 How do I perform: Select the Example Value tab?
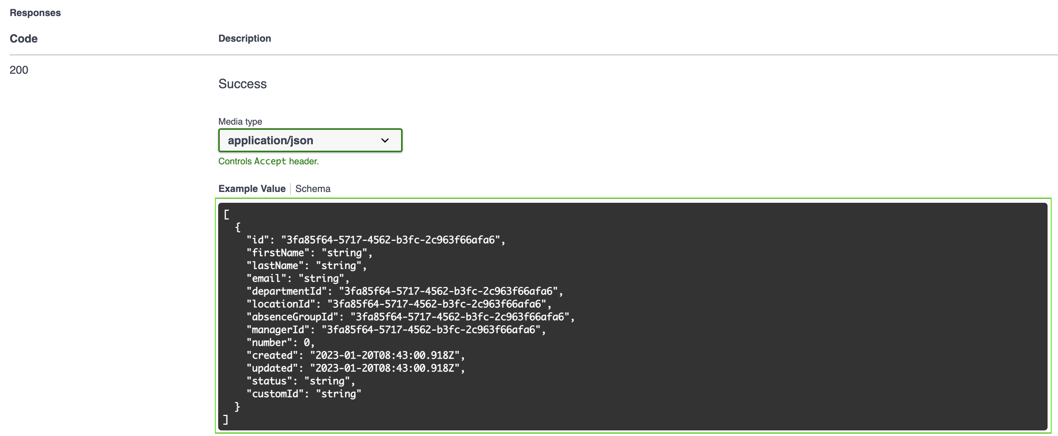[x=251, y=189]
